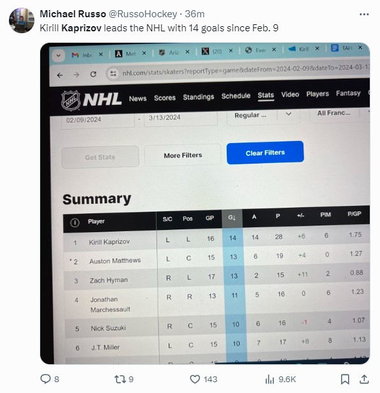Click the @RussoHockey handle link
This screenshot has width=380, height=393.
tap(143, 14)
